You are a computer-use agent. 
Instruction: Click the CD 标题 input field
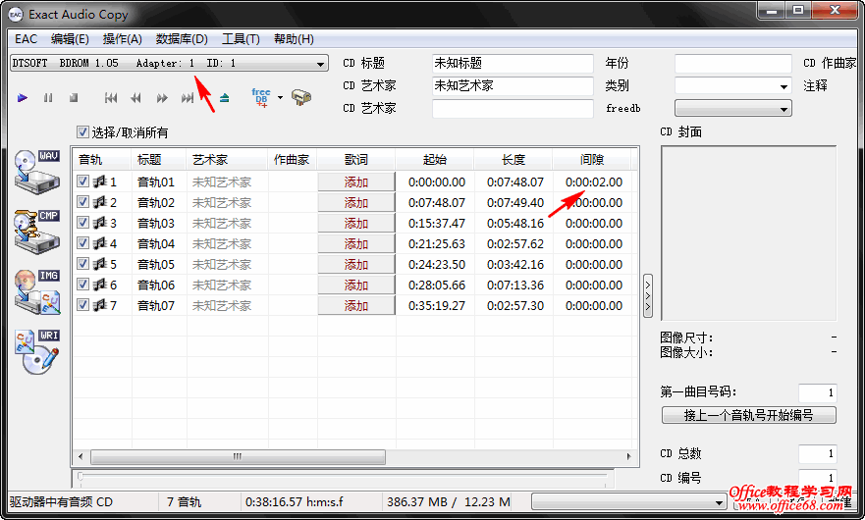[x=513, y=64]
